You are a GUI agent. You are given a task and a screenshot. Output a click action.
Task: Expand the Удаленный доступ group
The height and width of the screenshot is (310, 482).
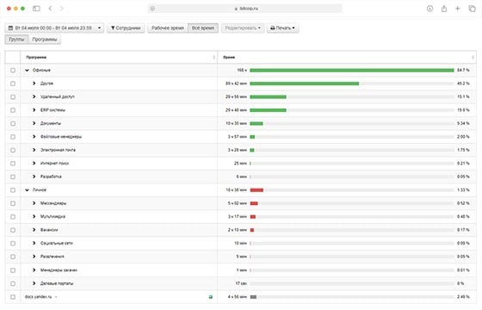click(x=34, y=96)
